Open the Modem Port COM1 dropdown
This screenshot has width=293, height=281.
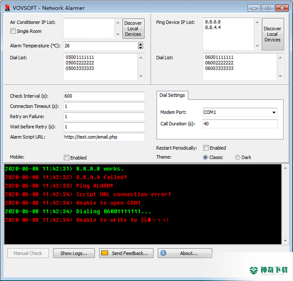274,113
